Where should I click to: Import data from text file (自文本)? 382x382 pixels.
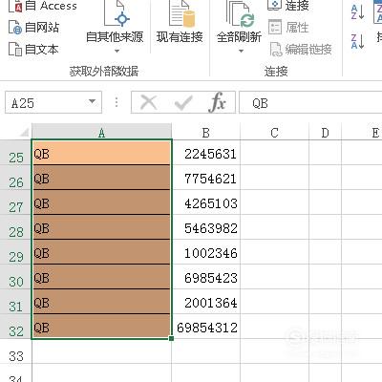coord(33,50)
